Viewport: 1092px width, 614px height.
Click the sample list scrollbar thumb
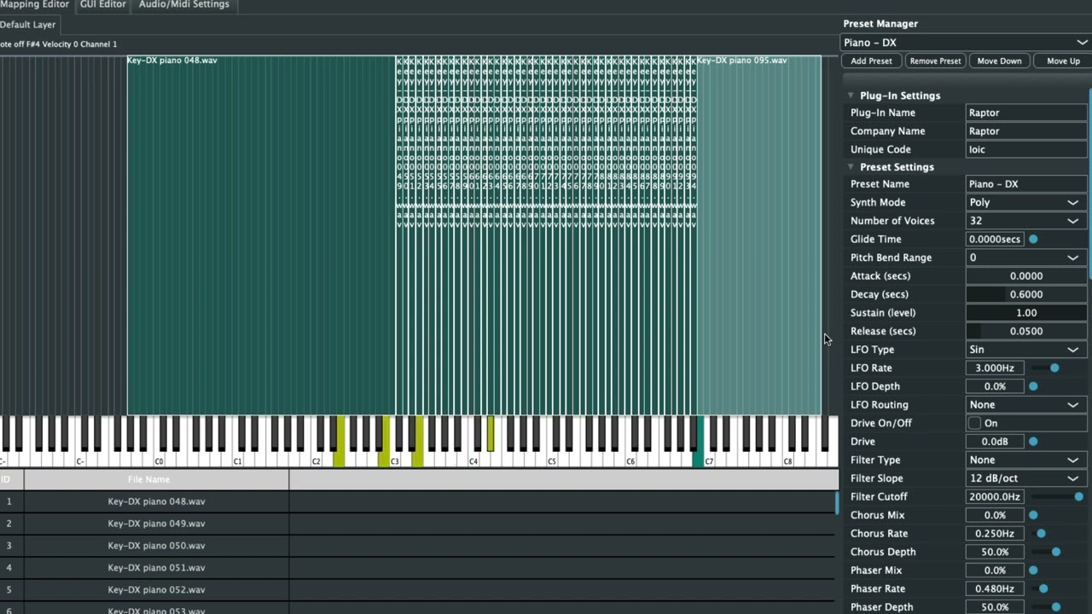pos(837,502)
